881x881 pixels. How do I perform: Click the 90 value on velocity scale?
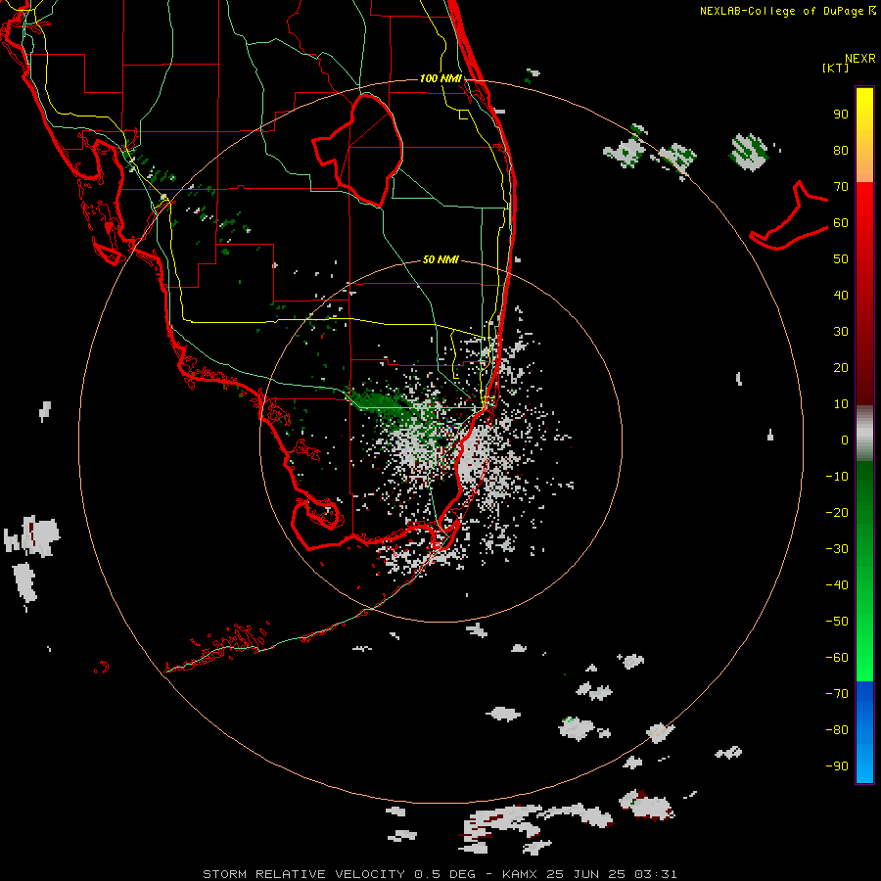pyautogui.click(x=841, y=115)
